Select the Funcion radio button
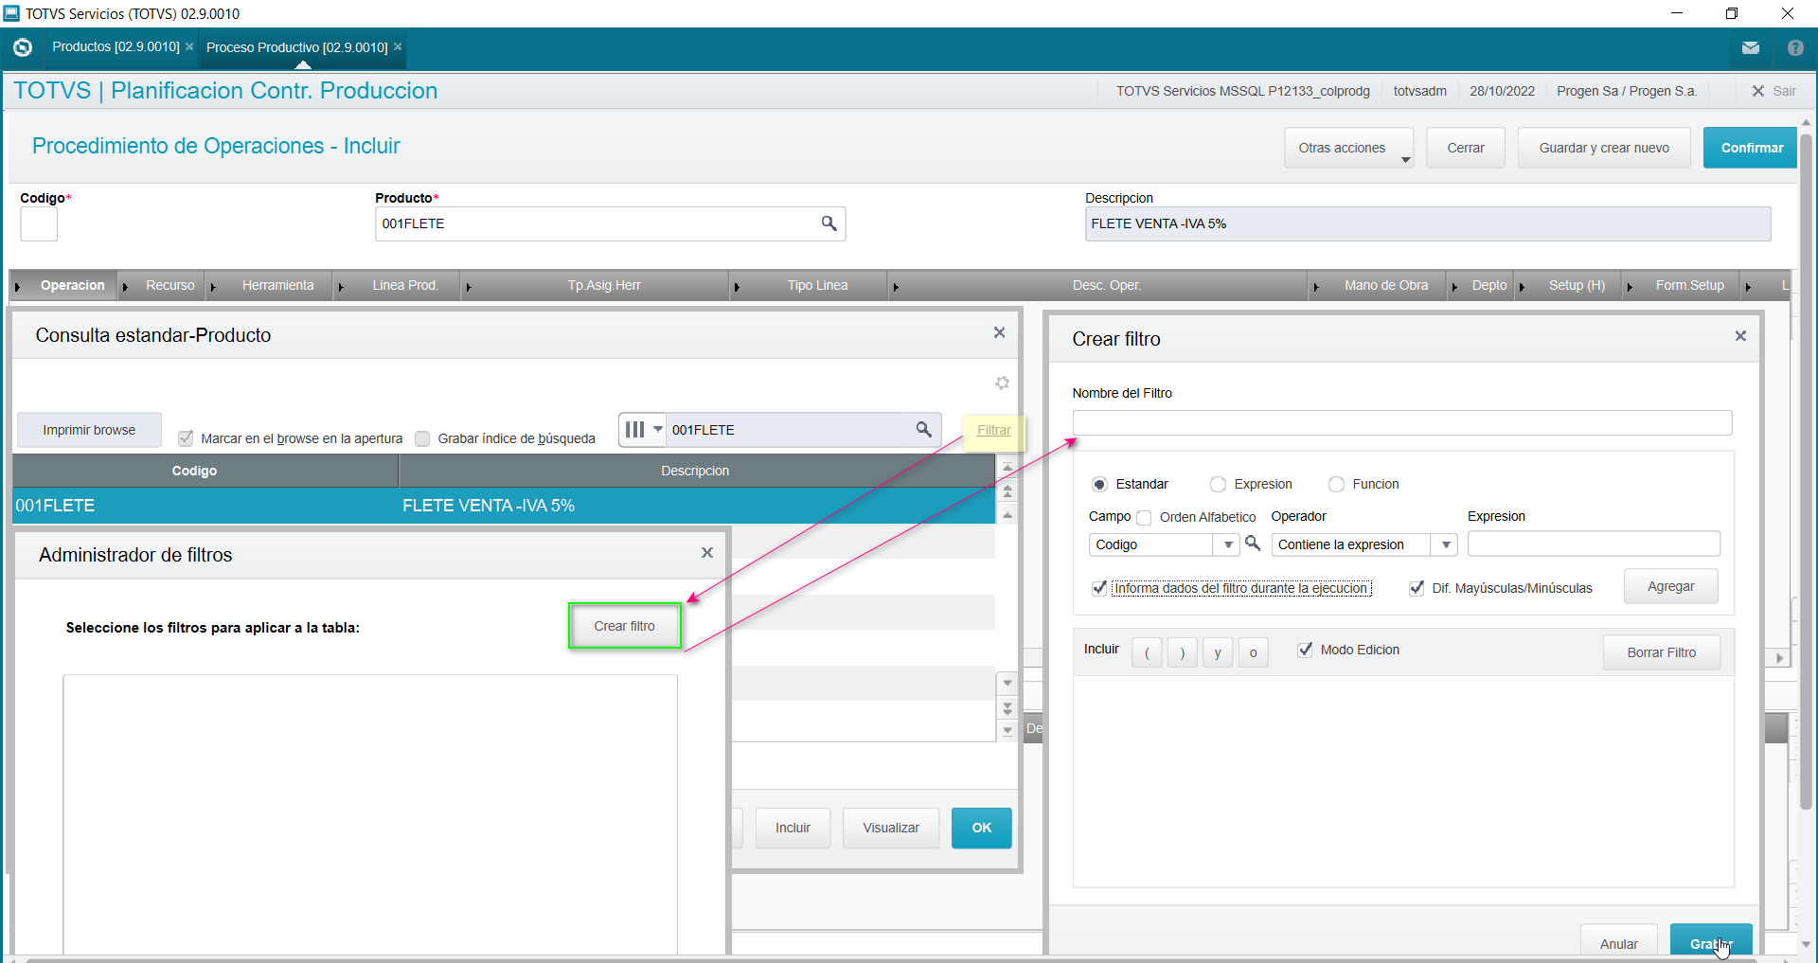Image resolution: width=1818 pixels, height=963 pixels. pyautogui.click(x=1336, y=484)
